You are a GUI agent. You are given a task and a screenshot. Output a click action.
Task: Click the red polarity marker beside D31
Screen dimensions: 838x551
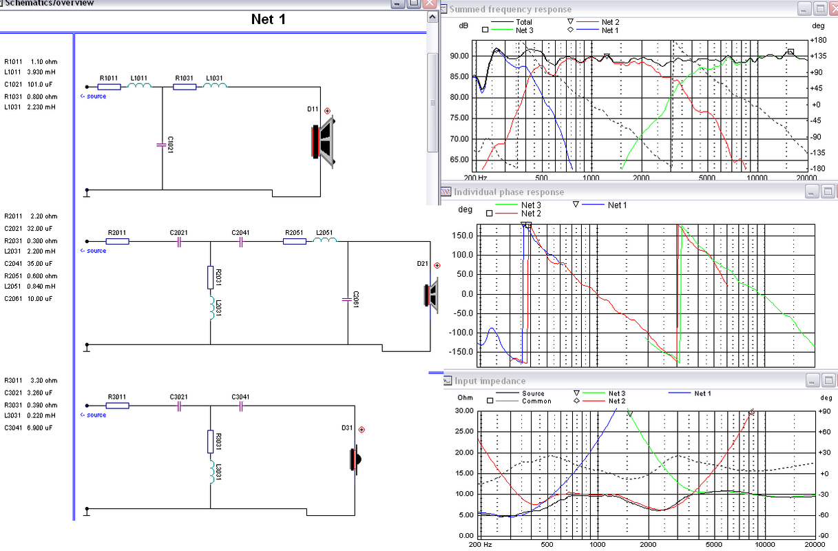pos(362,429)
